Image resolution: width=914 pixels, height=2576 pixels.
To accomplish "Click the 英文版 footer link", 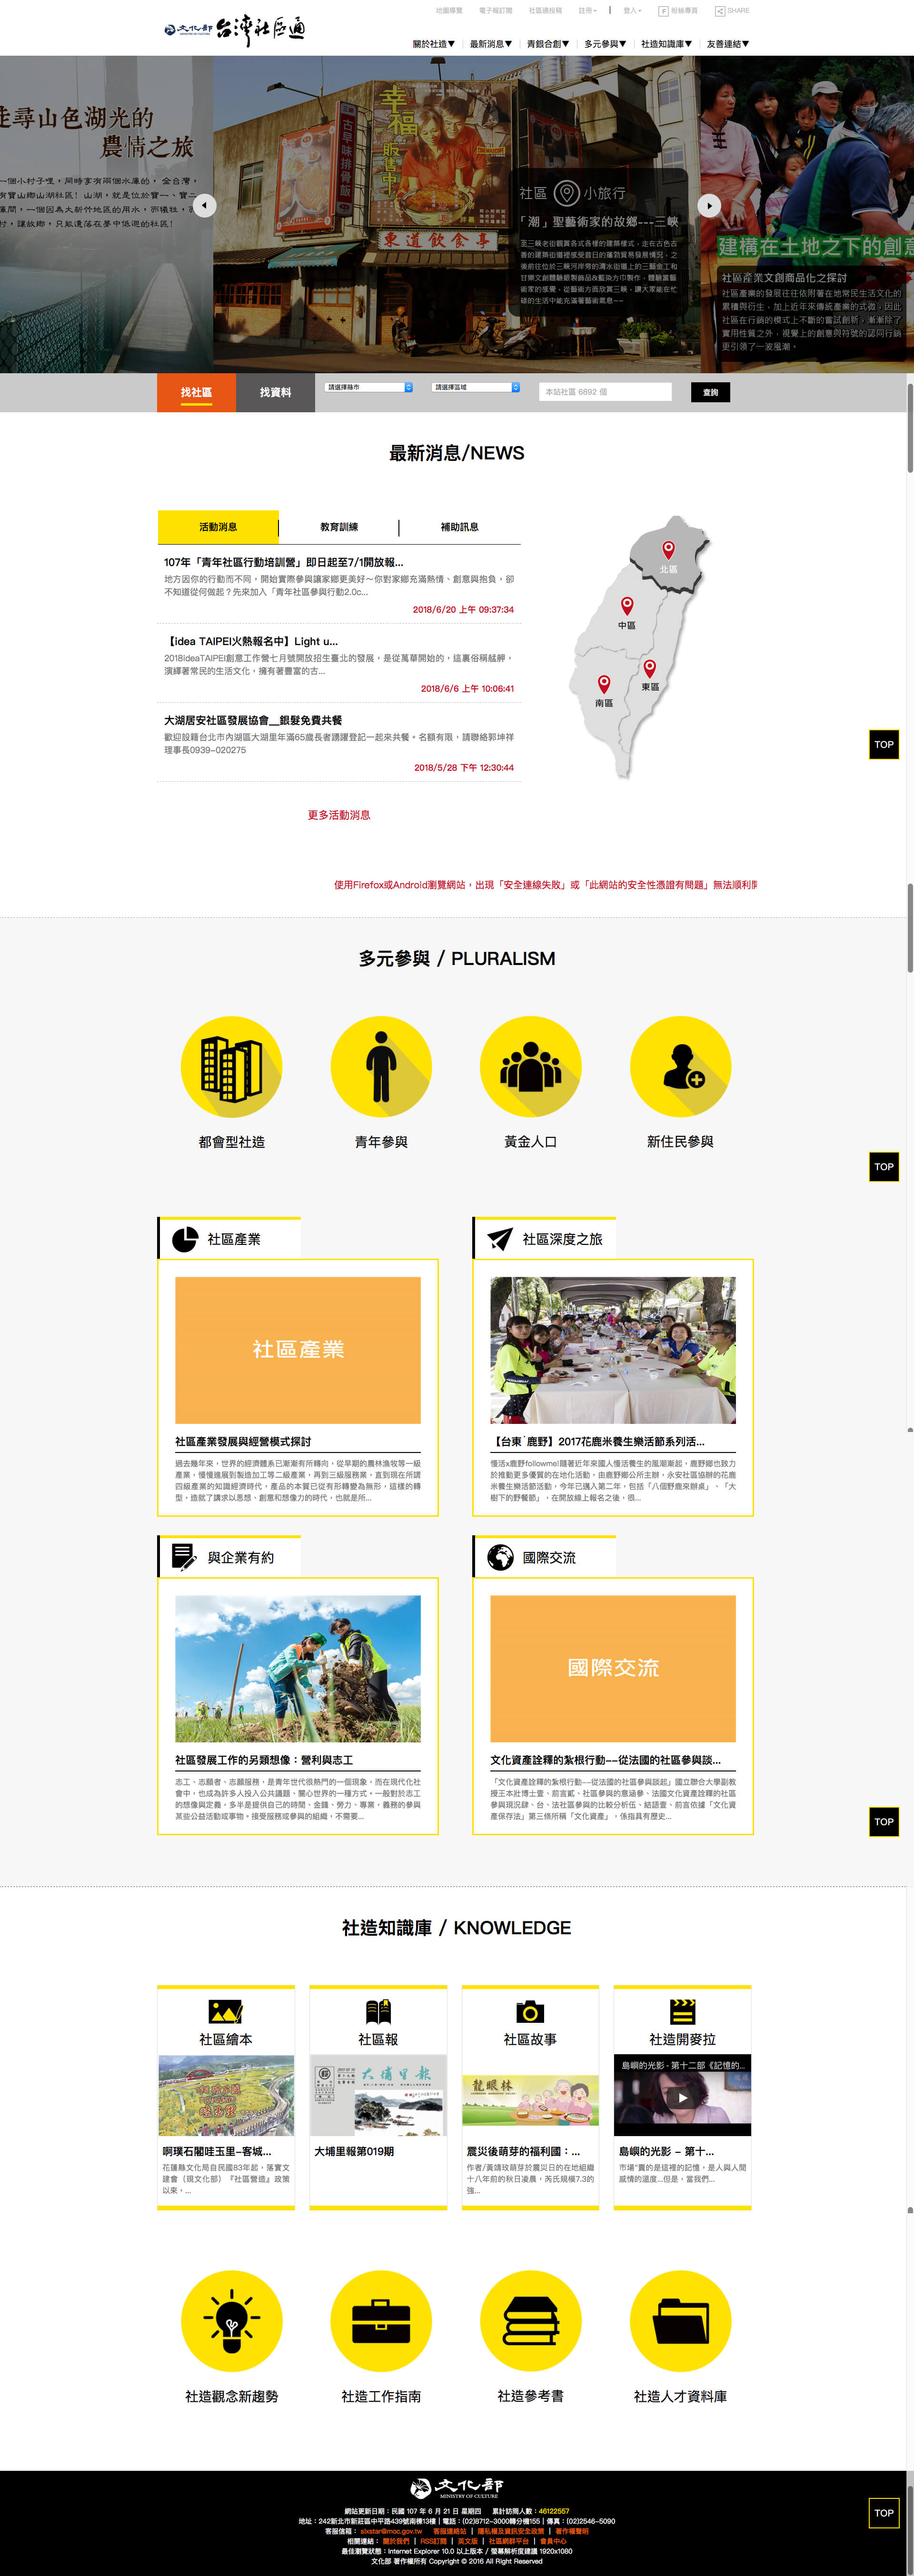I will 468,2541.
